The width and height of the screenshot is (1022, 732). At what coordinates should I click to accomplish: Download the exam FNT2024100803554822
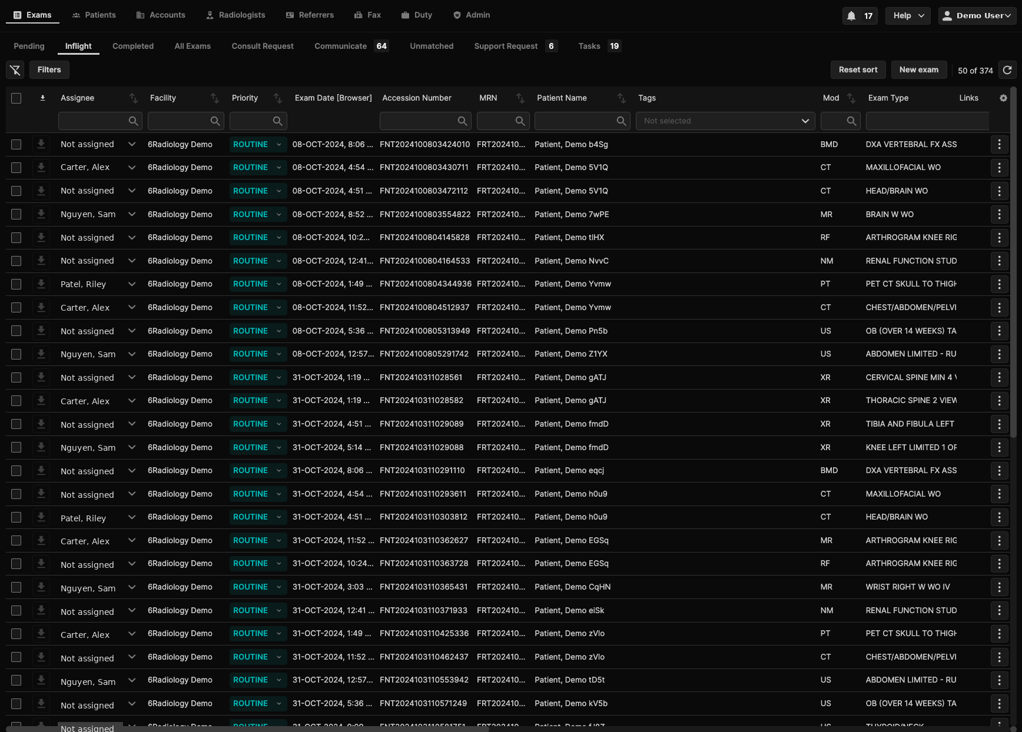(41, 214)
